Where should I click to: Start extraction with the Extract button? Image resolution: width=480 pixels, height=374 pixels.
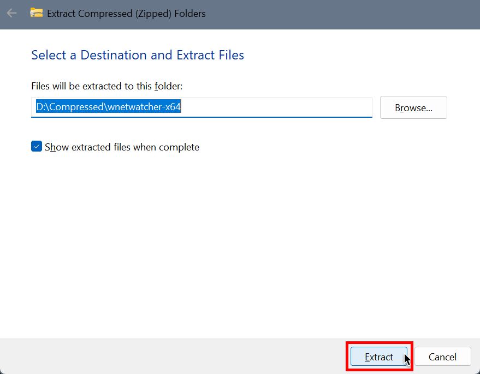coord(378,356)
